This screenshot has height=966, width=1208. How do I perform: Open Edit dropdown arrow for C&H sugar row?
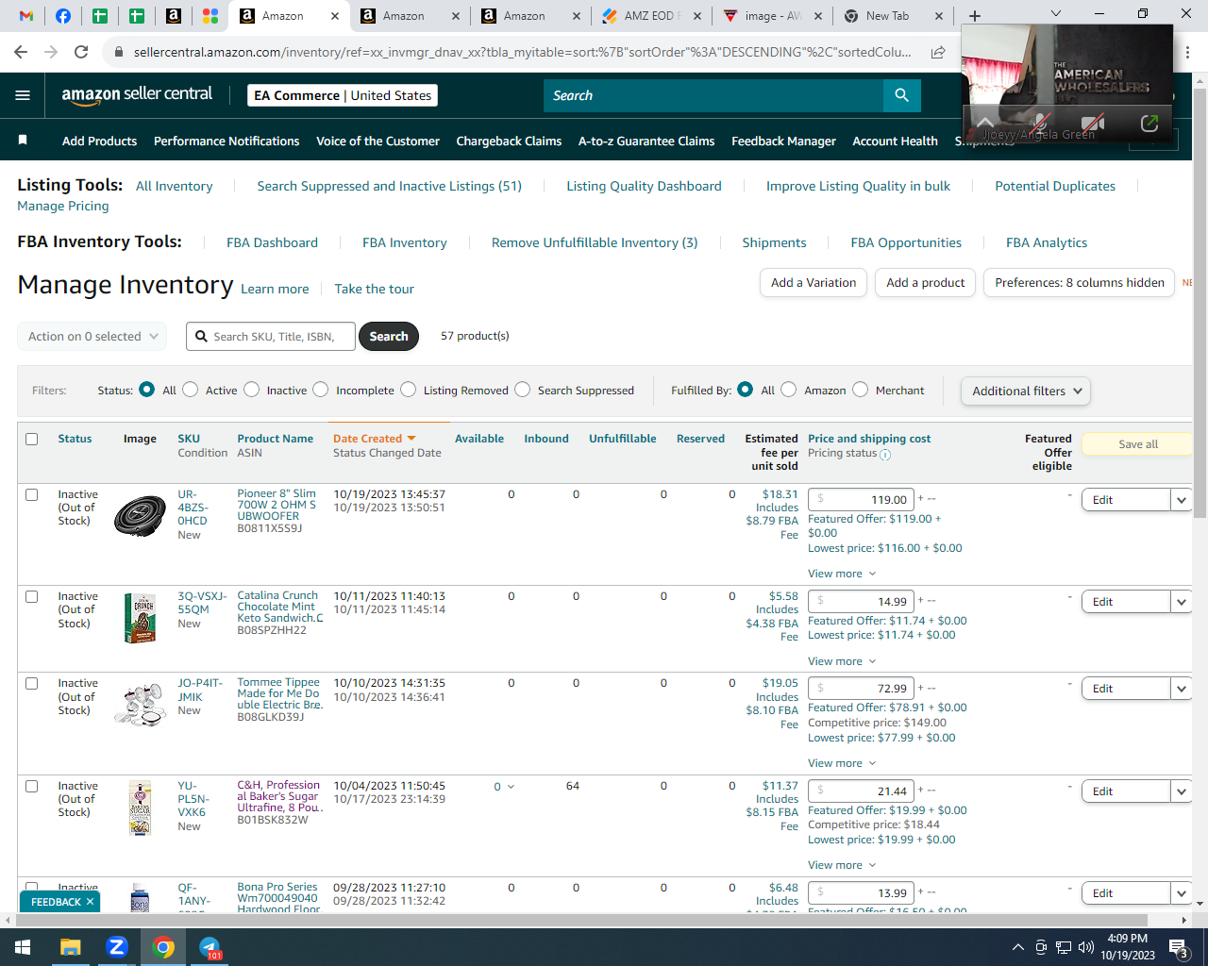pos(1182,791)
